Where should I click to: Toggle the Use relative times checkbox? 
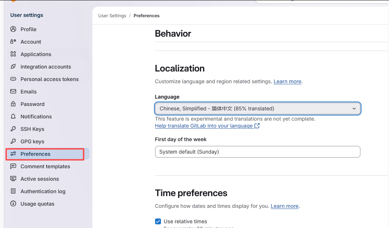(x=158, y=221)
